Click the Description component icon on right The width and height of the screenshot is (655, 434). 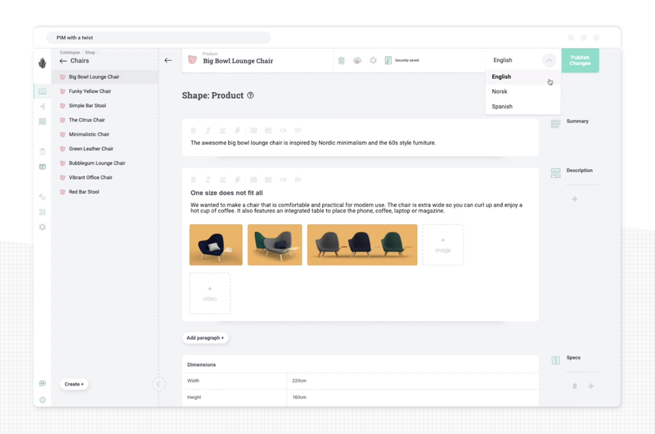pyautogui.click(x=555, y=173)
